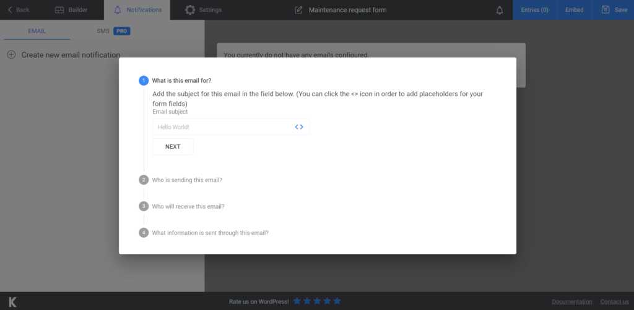Screen dimensions: 634x310
Task: Click the Builder layout icon
Action: [x=59, y=10]
